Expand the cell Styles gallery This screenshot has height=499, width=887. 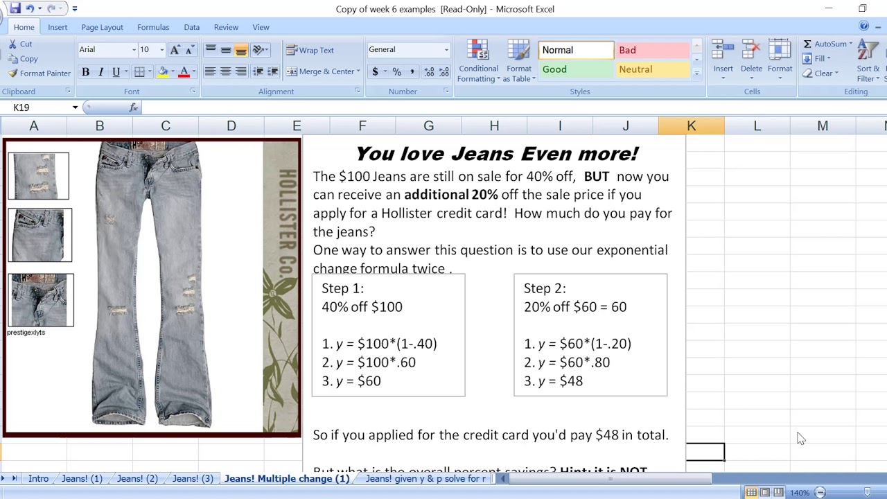[x=696, y=73]
